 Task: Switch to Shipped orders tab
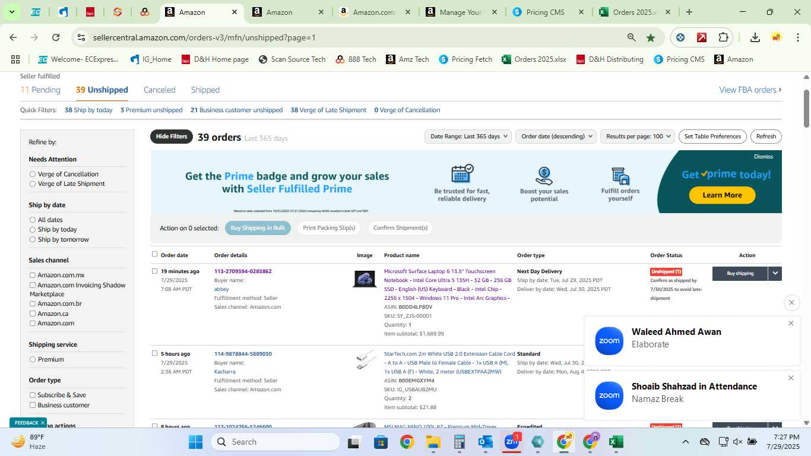pos(205,90)
